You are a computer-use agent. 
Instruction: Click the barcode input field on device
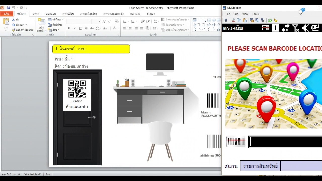tap(285, 142)
